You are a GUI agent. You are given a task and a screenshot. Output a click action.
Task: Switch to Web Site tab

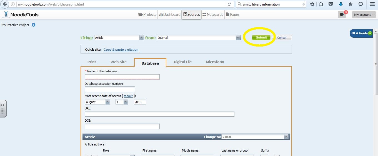(119, 62)
